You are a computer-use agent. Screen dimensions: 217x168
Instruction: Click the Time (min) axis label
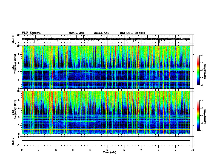110,152
